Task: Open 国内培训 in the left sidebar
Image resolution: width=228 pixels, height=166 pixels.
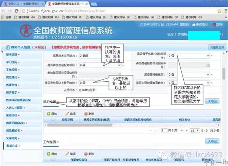Action: pos(22,115)
